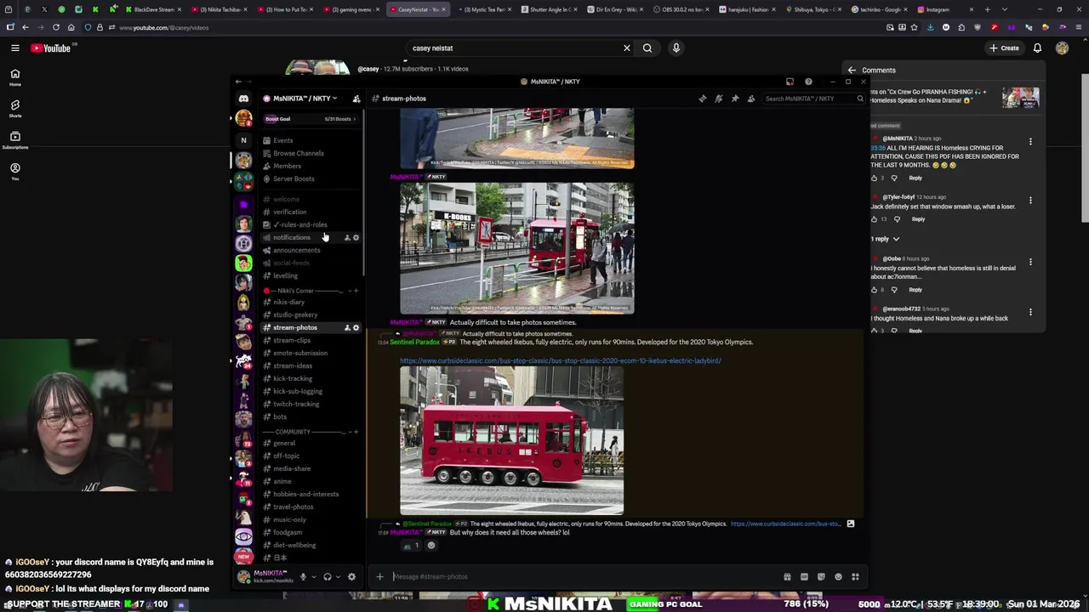The width and height of the screenshot is (1089, 612).
Task: Click YouTube Create button
Action: 1004,48
